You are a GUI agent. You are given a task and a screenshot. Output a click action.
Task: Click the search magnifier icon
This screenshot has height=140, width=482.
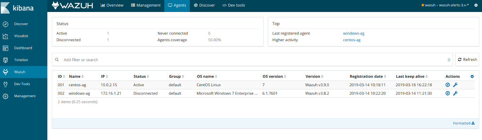click(57, 60)
